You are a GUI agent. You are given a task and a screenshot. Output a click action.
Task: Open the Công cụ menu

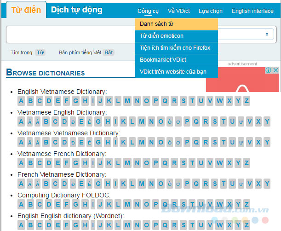pos(148,11)
